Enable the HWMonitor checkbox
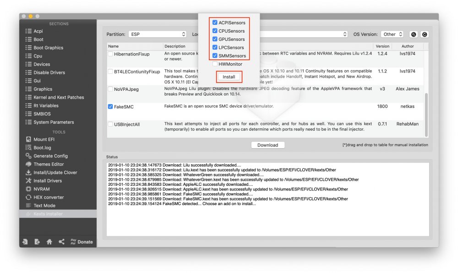The image size is (458, 273). coord(215,64)
